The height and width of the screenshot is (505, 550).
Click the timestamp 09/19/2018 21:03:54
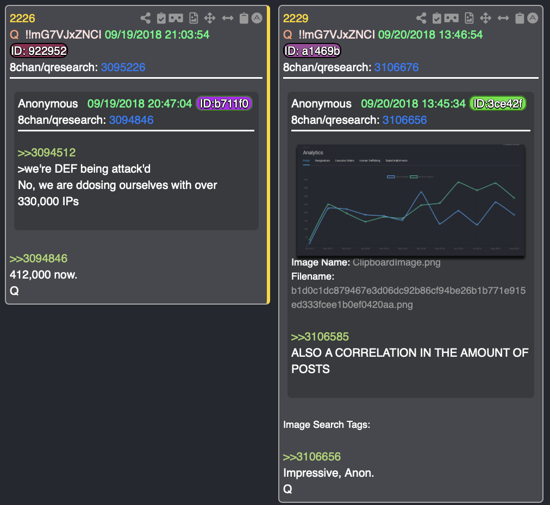tap(157, 35)
